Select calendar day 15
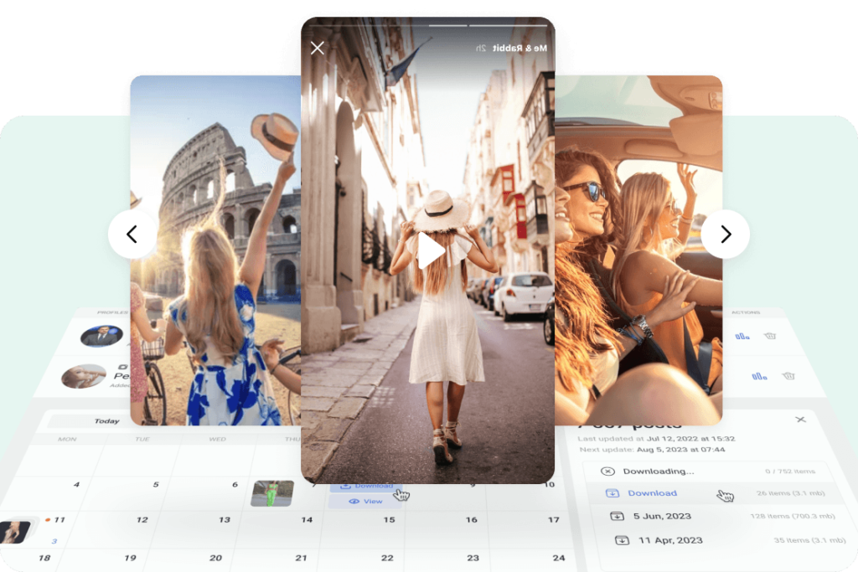The image size is (858, 572). click(x=389, y=519)
